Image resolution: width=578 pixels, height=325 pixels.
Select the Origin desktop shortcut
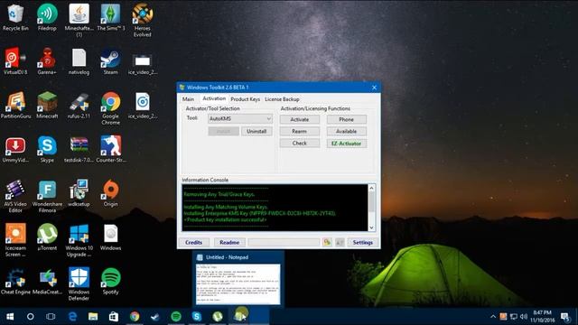click(110, 193)
